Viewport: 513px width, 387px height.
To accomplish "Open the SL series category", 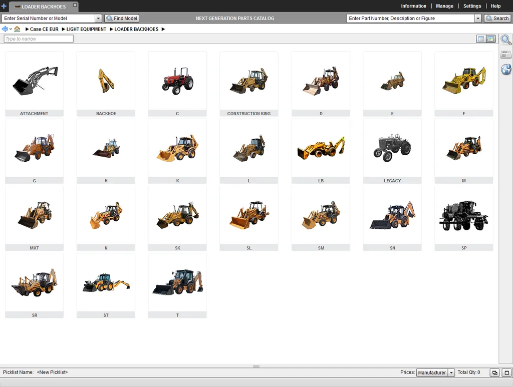I will pyautogui.click(x=249, y=219).
